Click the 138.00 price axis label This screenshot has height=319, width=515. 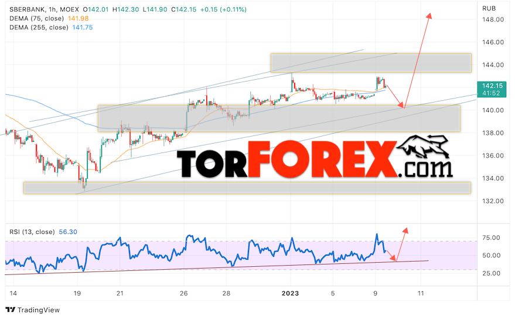click(493, 133)
